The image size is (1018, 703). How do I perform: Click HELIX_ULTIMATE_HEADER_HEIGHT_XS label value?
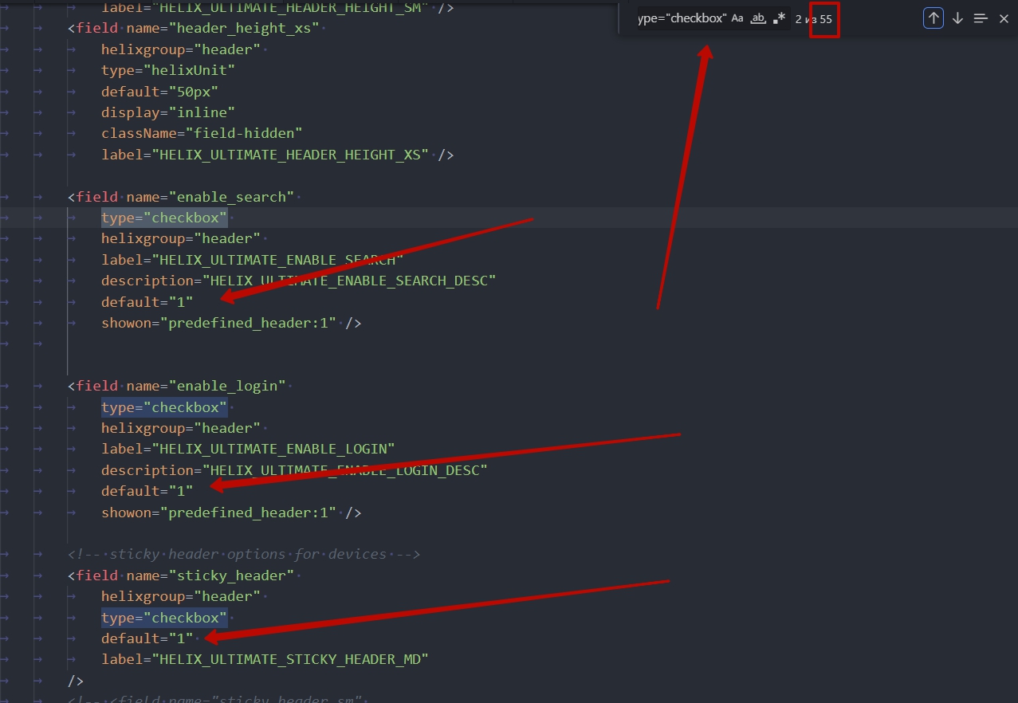point(293,154)
